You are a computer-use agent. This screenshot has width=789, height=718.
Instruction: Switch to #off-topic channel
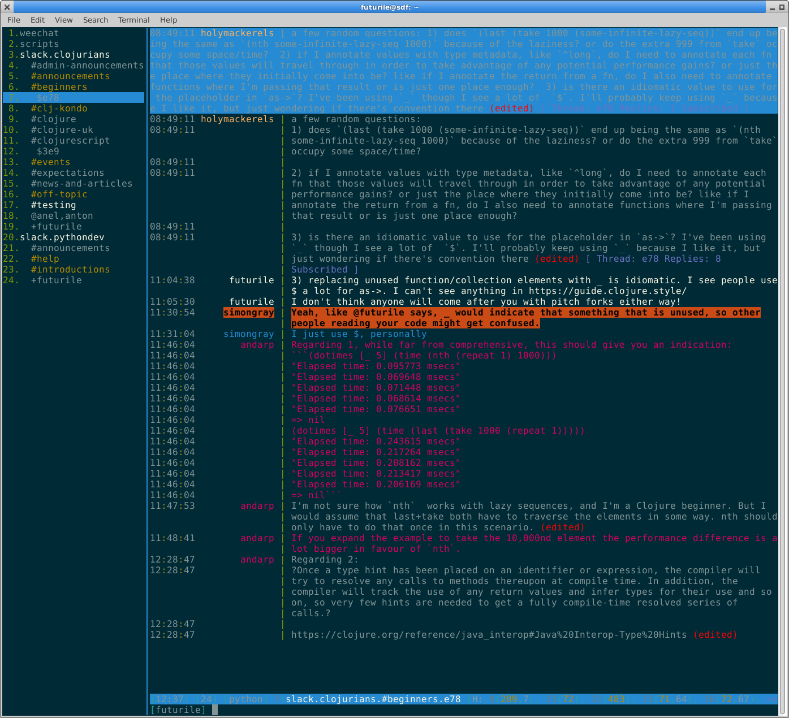click(x=59, y=194)
